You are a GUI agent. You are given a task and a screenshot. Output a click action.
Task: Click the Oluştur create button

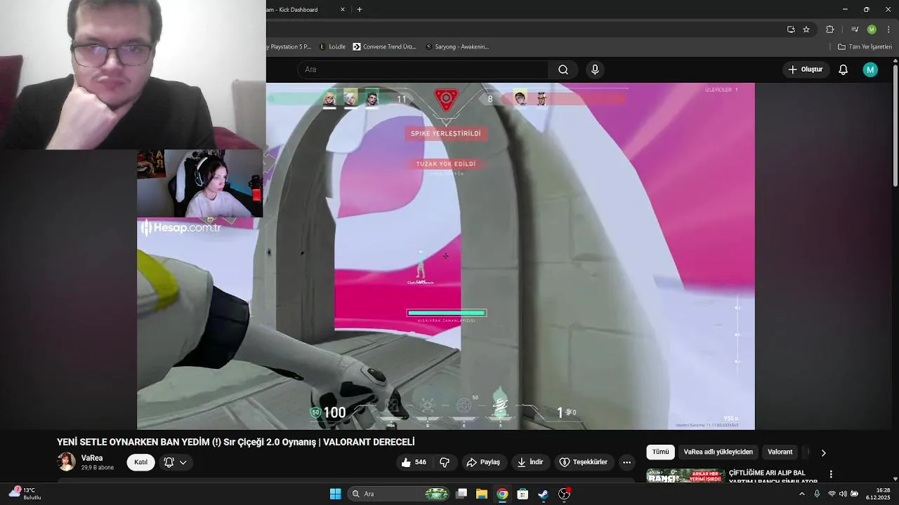805,69
